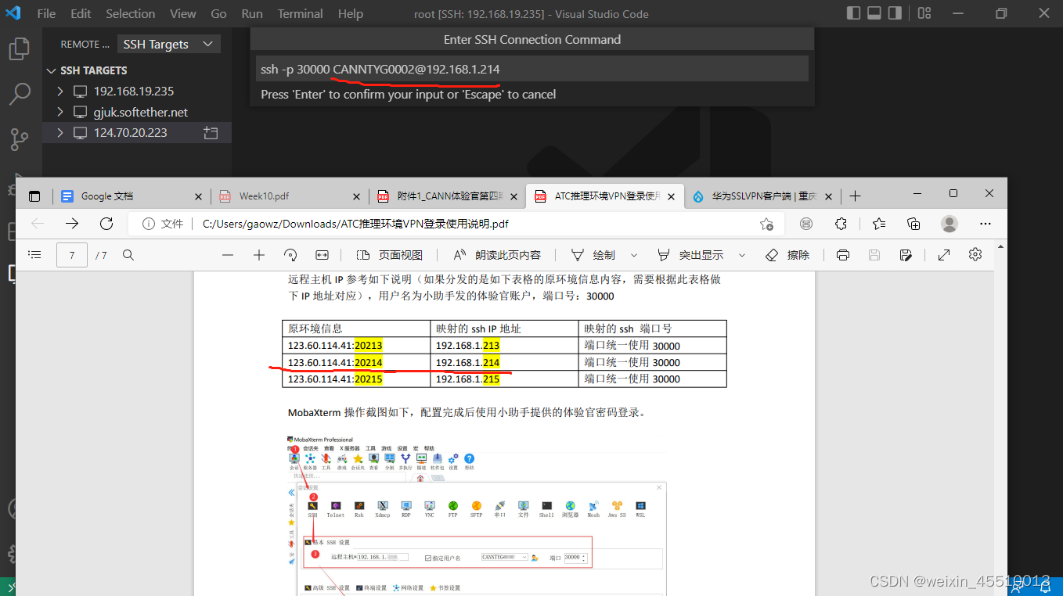Close the Google 文档 tab
This screenshot has height=596, width=1063.
198,196
